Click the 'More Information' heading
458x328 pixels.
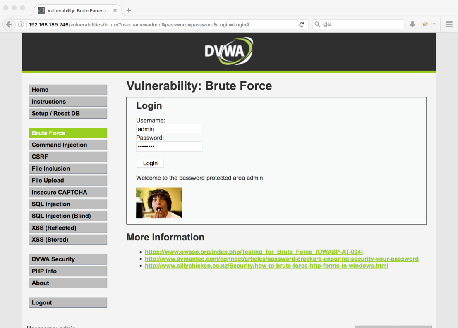(165, 237)
